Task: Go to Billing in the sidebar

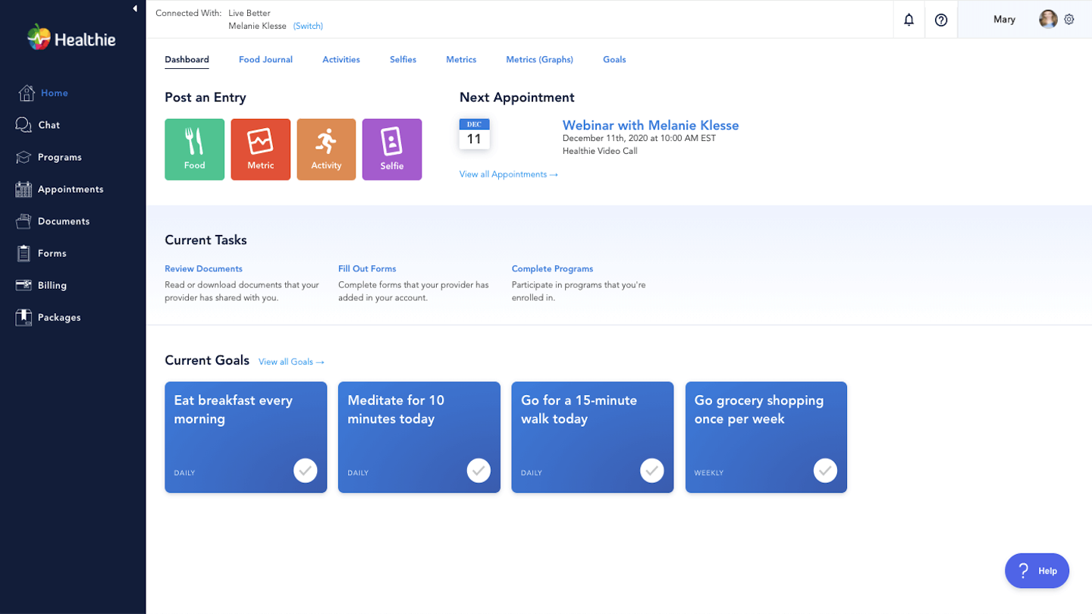Action: coord(52,285)
